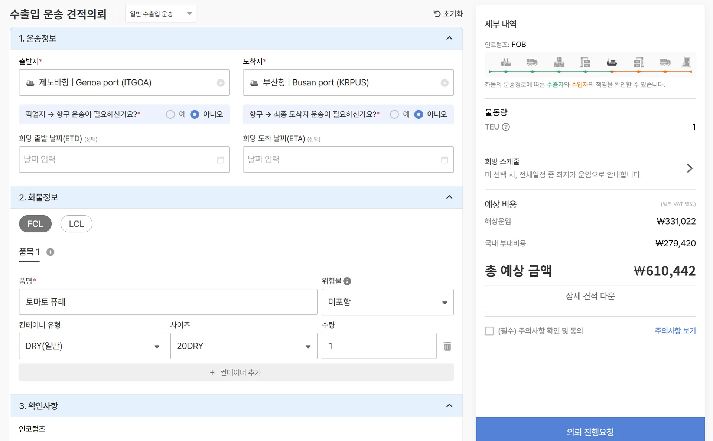Click the 품명 input field
Image resolution: width=713 pixels, height=441 pixels.
pos(168,302)
